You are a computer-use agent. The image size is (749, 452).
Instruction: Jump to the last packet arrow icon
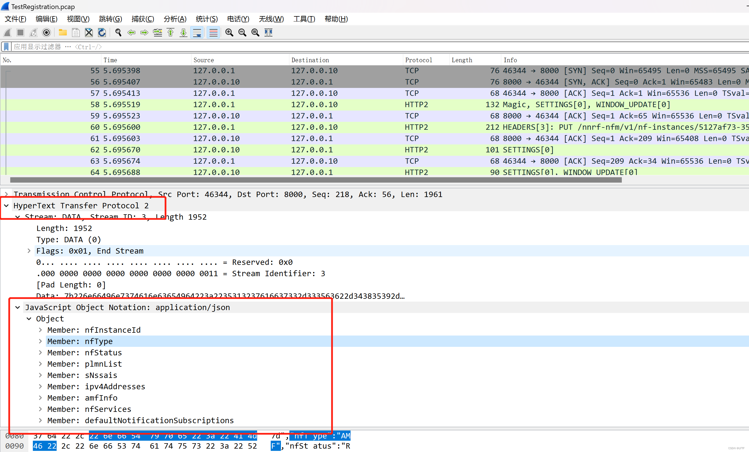(x=183, y=33)
